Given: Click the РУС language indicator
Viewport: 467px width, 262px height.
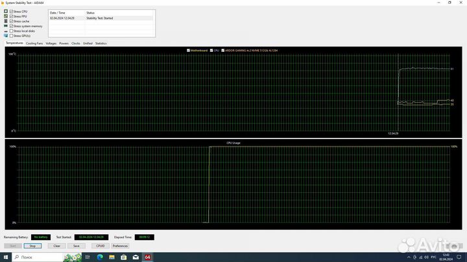Looking at the screenshot, I should point(434,257).
